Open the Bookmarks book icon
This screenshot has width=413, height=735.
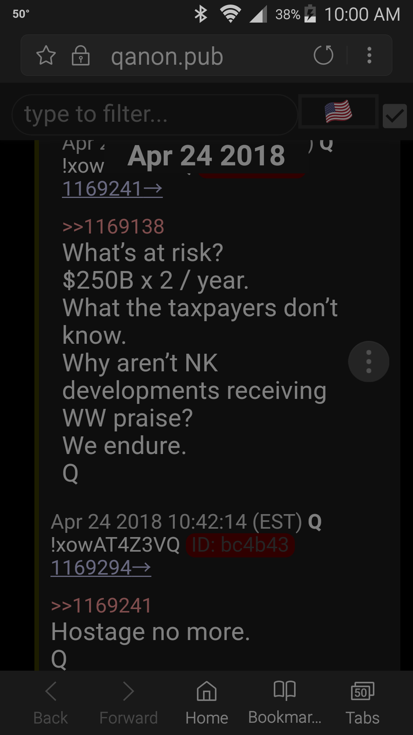[x=285, y=703]
